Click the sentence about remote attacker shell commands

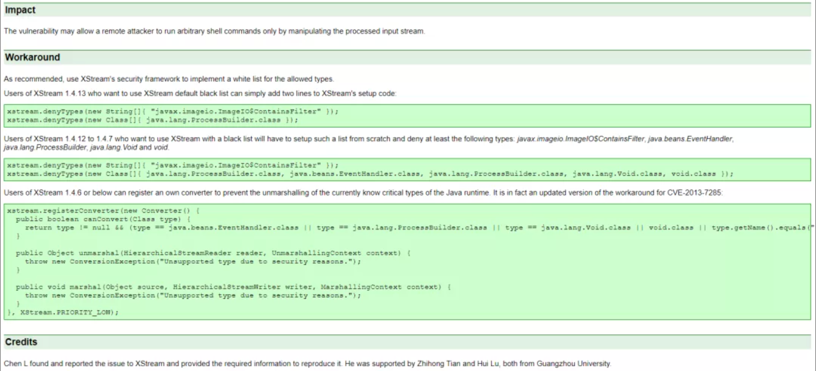coord(214,31)
